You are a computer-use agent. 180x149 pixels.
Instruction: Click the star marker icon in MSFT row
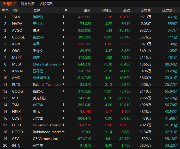point(63,57)
